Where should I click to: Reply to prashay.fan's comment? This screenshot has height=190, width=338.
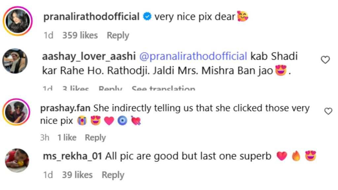pos(95,138)
